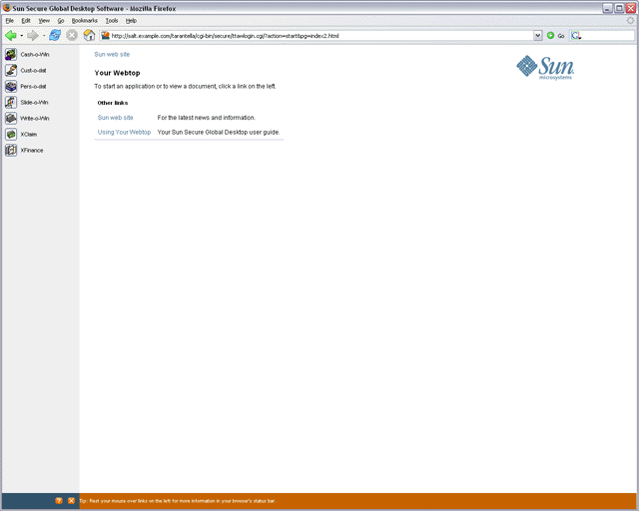Open the Tools menu
The image size is (639, 511).
(112, 20)
